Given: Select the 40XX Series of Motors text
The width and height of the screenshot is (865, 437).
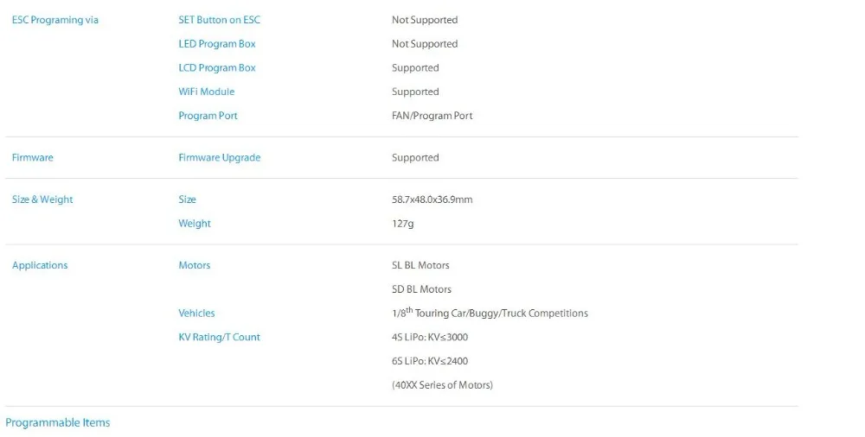Looking at the screenshot, I should (x=442, y=385).
